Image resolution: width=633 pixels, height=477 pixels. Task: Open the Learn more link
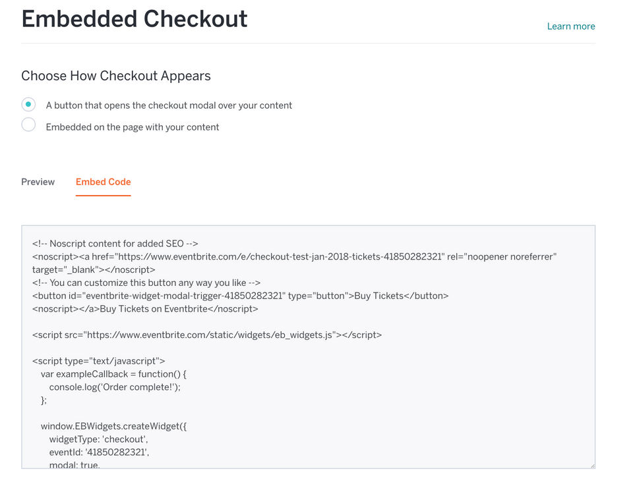pos(570,26)
